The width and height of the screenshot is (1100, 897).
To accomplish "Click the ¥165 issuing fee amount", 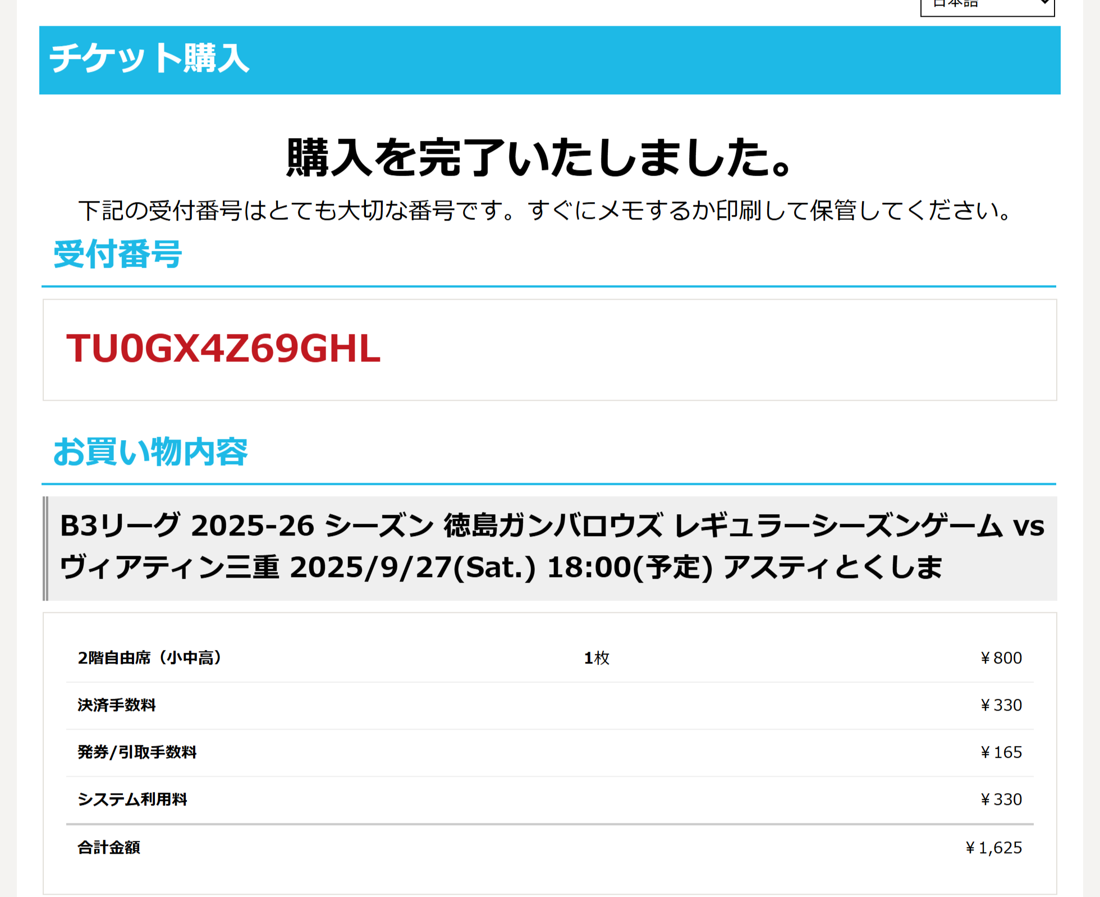I will [x=1001, y=752].
